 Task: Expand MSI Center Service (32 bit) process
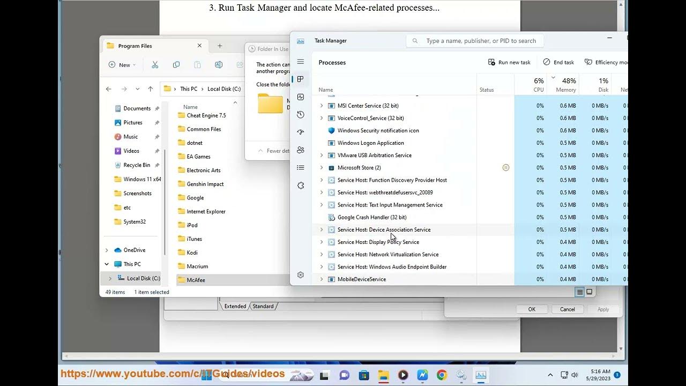(x=322, y=106)
